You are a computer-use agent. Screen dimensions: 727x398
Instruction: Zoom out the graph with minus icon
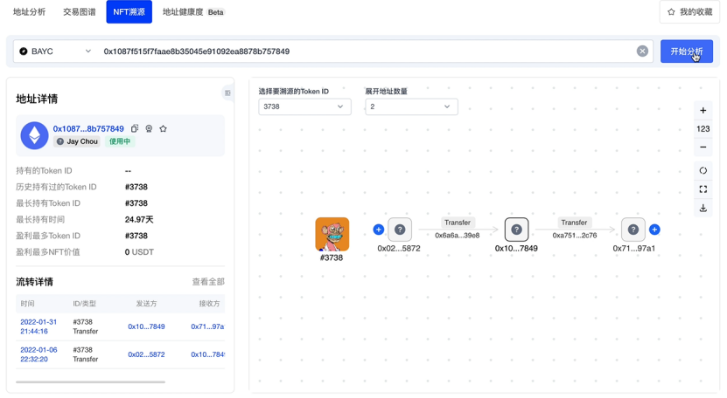(703, 148)
